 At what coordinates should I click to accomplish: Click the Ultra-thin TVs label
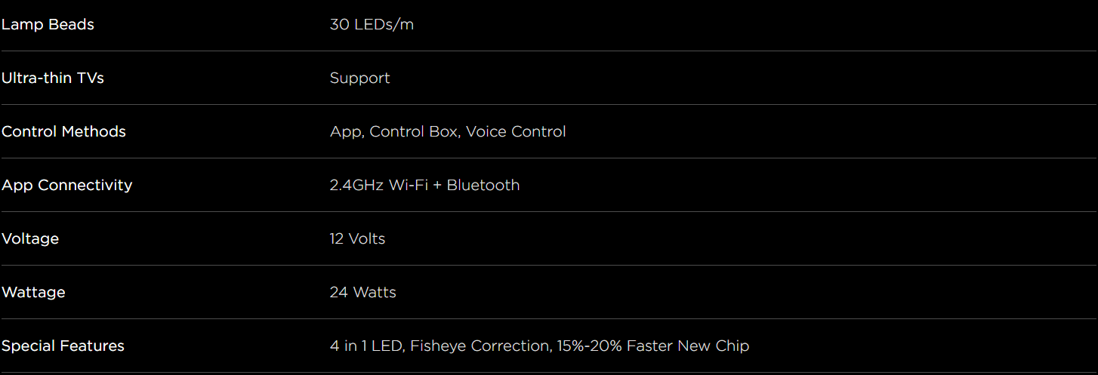pyautogui.click(x=53, y=78)
